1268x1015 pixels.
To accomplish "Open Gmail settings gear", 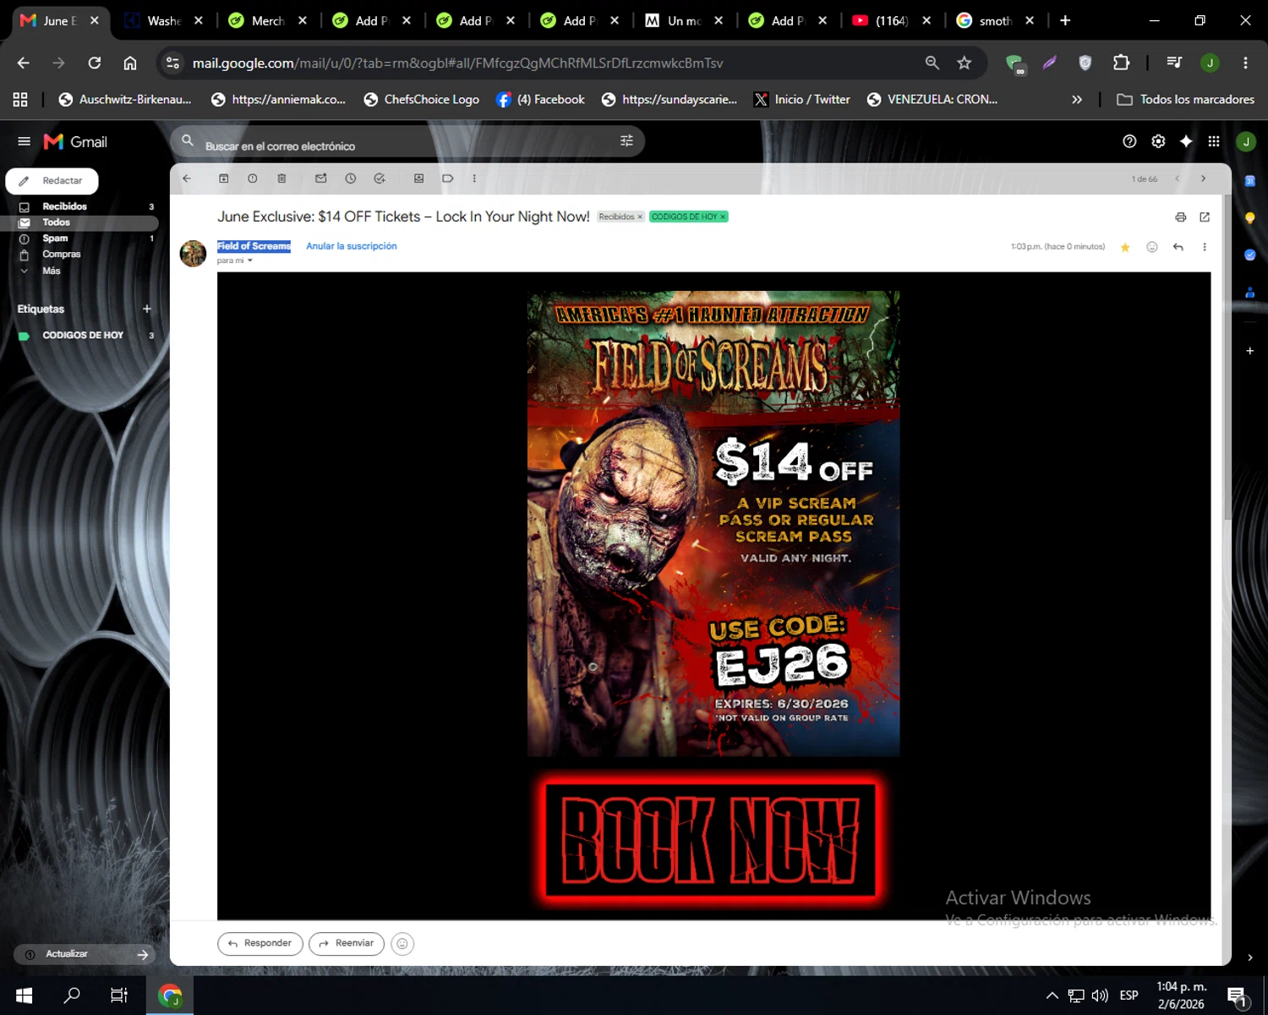I will (x=1158, y=141).
